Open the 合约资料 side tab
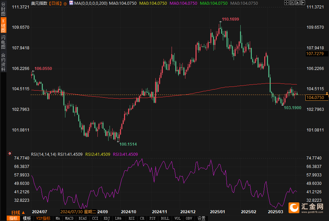This screenshot has width=329, height=221. click(3, 63)
